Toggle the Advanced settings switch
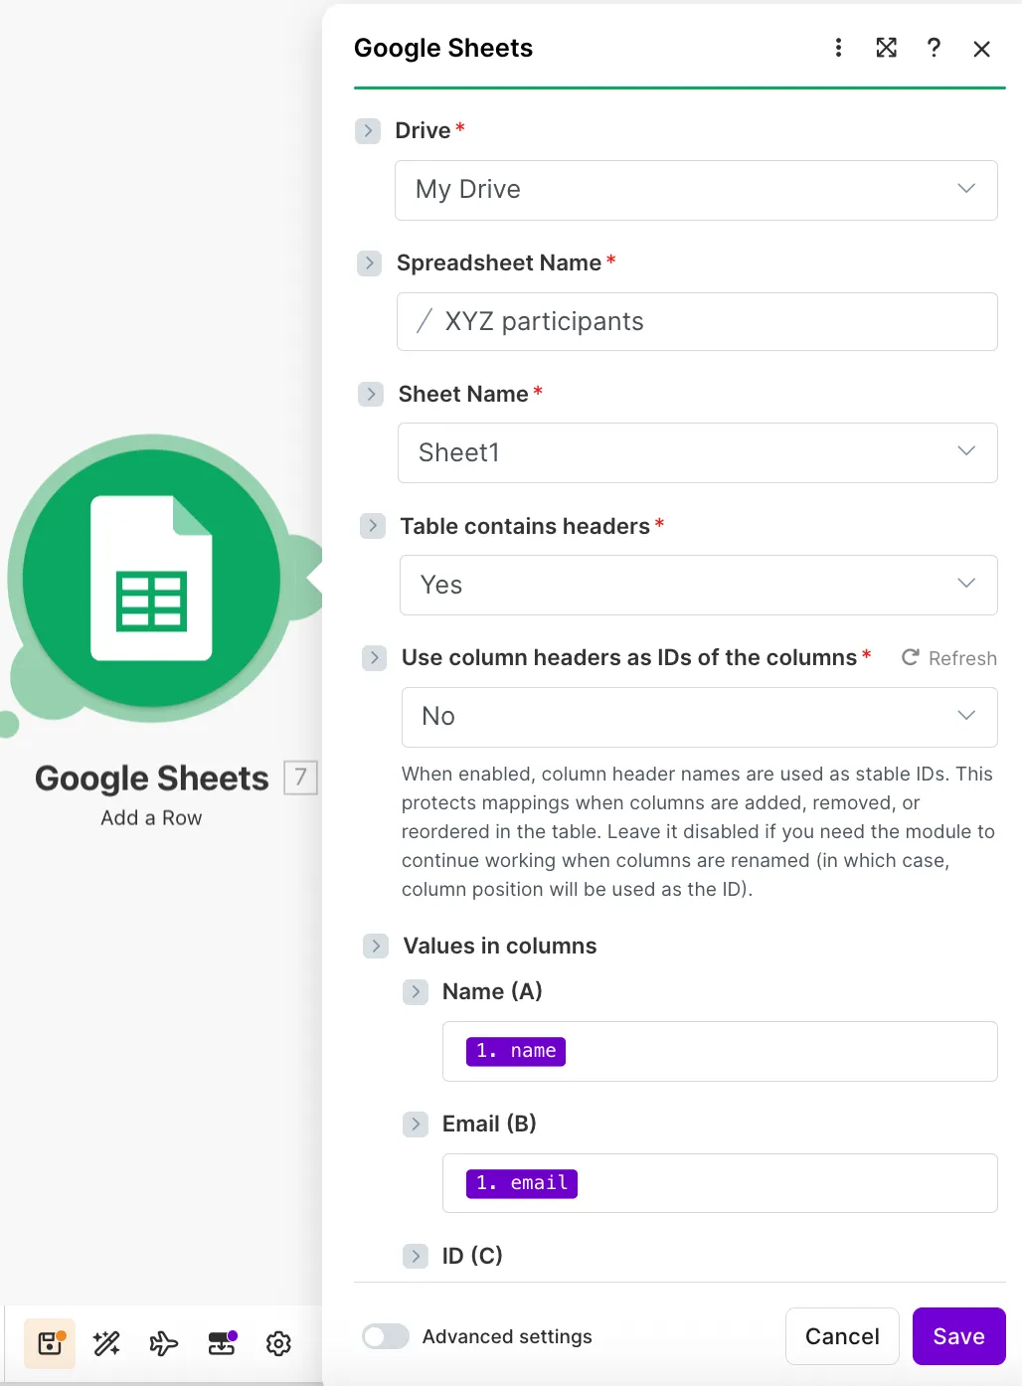Viewport: 1022px width, 1386px height. click(386, 1336)
